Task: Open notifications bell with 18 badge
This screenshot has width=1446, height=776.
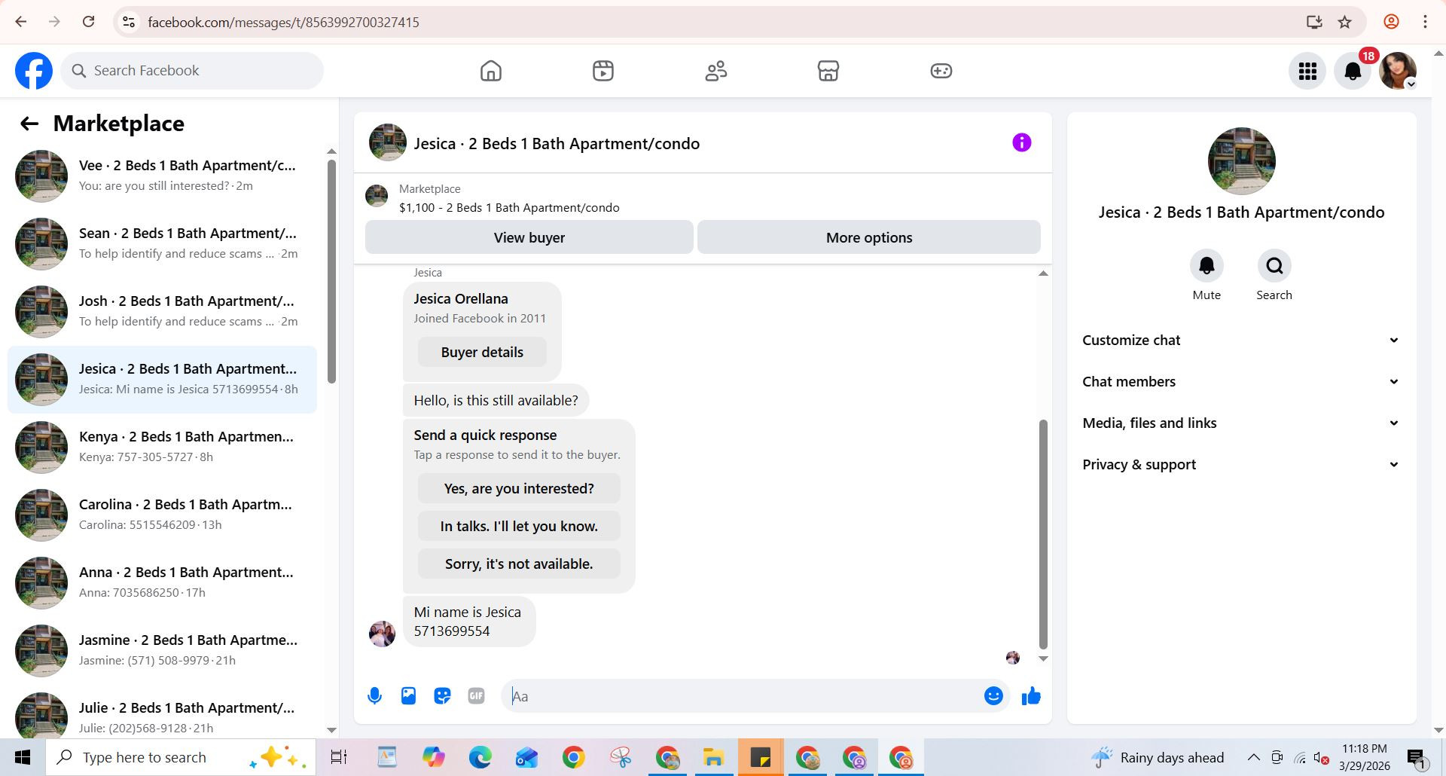Action: [1353, 71]
